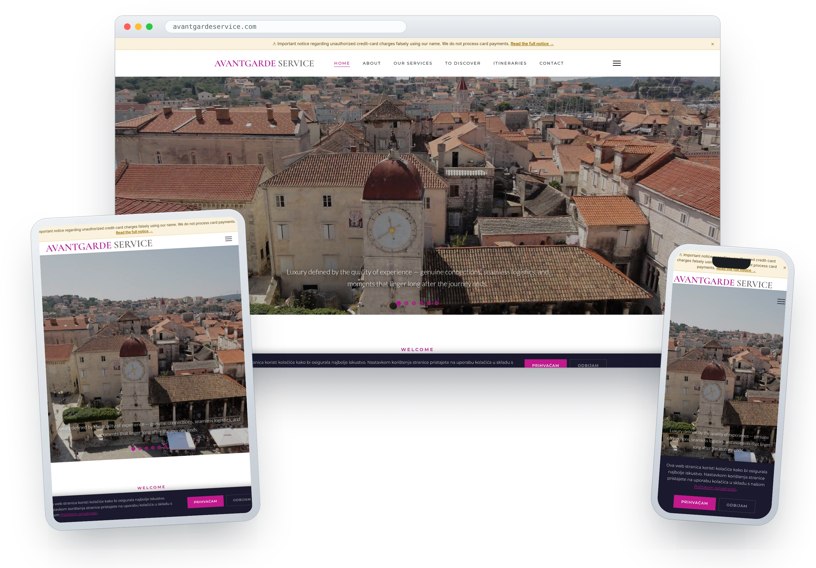The height and width of the screenshot is (568, 816).
Task: Click Avantgarde Service logo in desktop header
Action: pos(264,63)
